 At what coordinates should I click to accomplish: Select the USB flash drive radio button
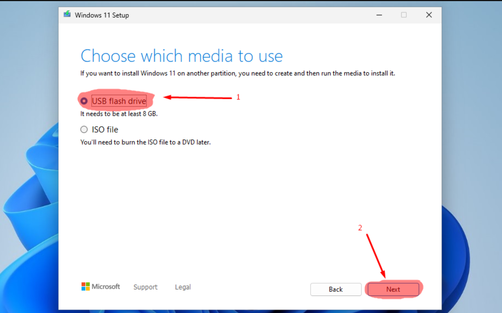(84, 101)
